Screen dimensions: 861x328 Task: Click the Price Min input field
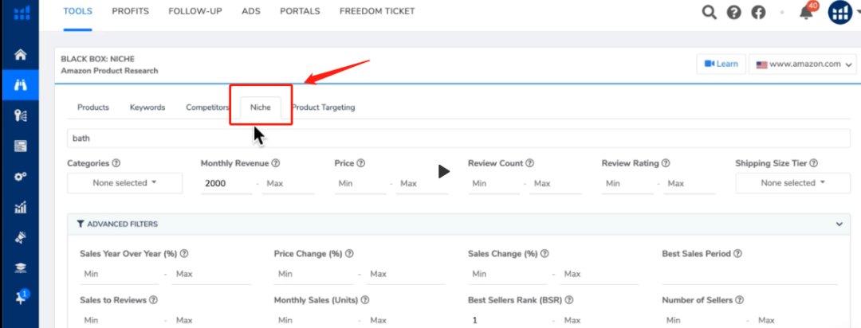360,183
